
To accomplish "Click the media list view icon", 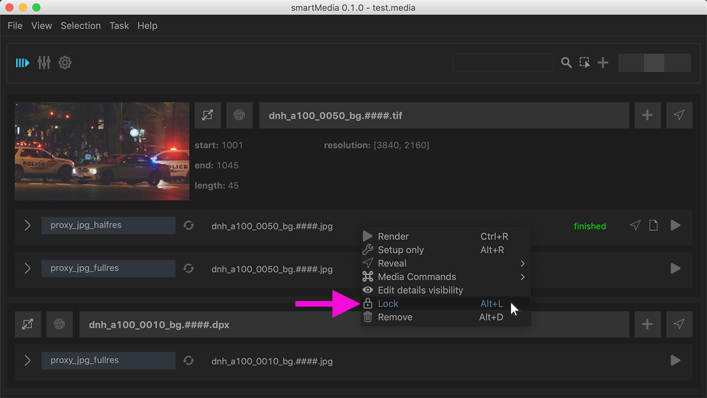I will pos(22,63).
